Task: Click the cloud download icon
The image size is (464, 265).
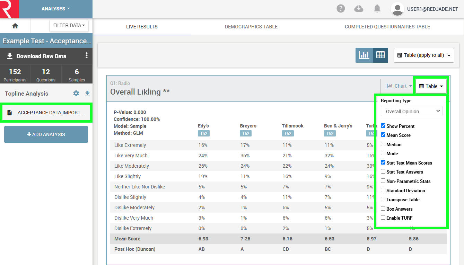Action: pos(359,9)
